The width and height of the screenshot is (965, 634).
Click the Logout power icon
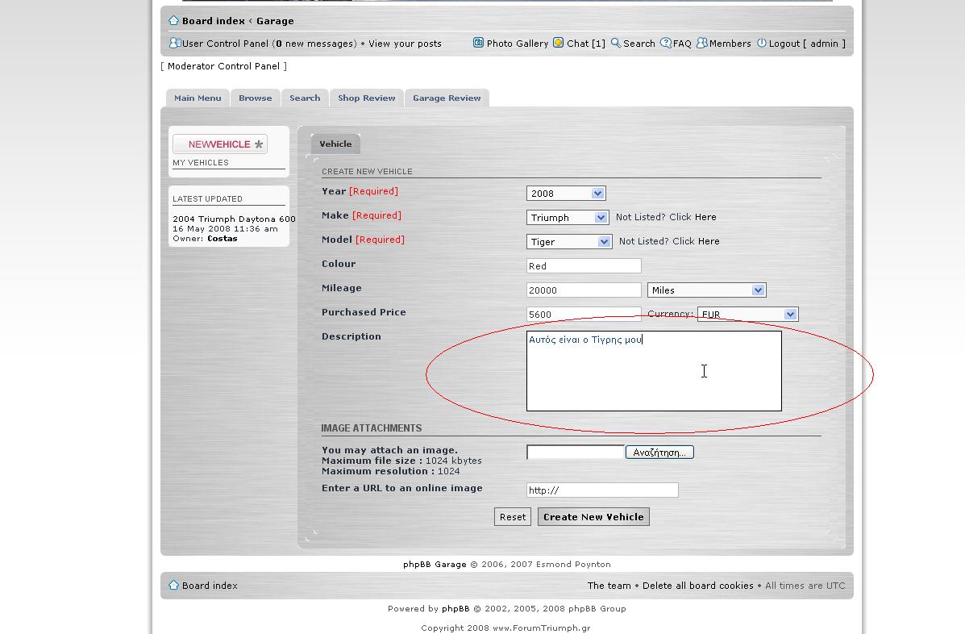(x=761, y=44)
